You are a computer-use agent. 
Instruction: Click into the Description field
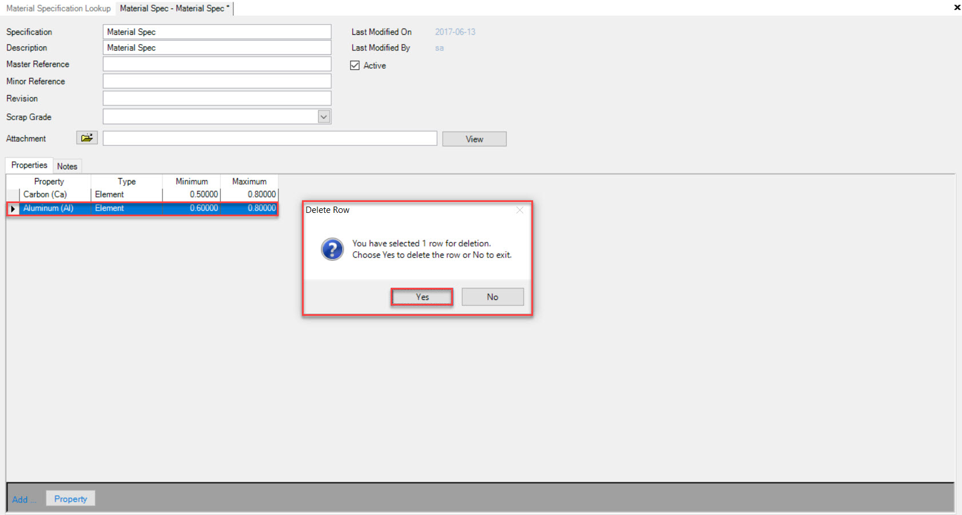pos(217,48)
